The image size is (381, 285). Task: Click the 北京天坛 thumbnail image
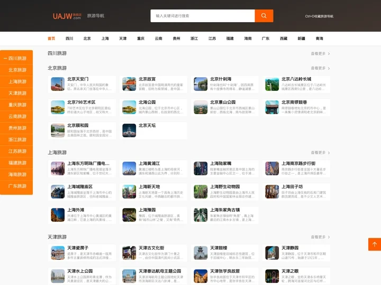pos(129,131)
